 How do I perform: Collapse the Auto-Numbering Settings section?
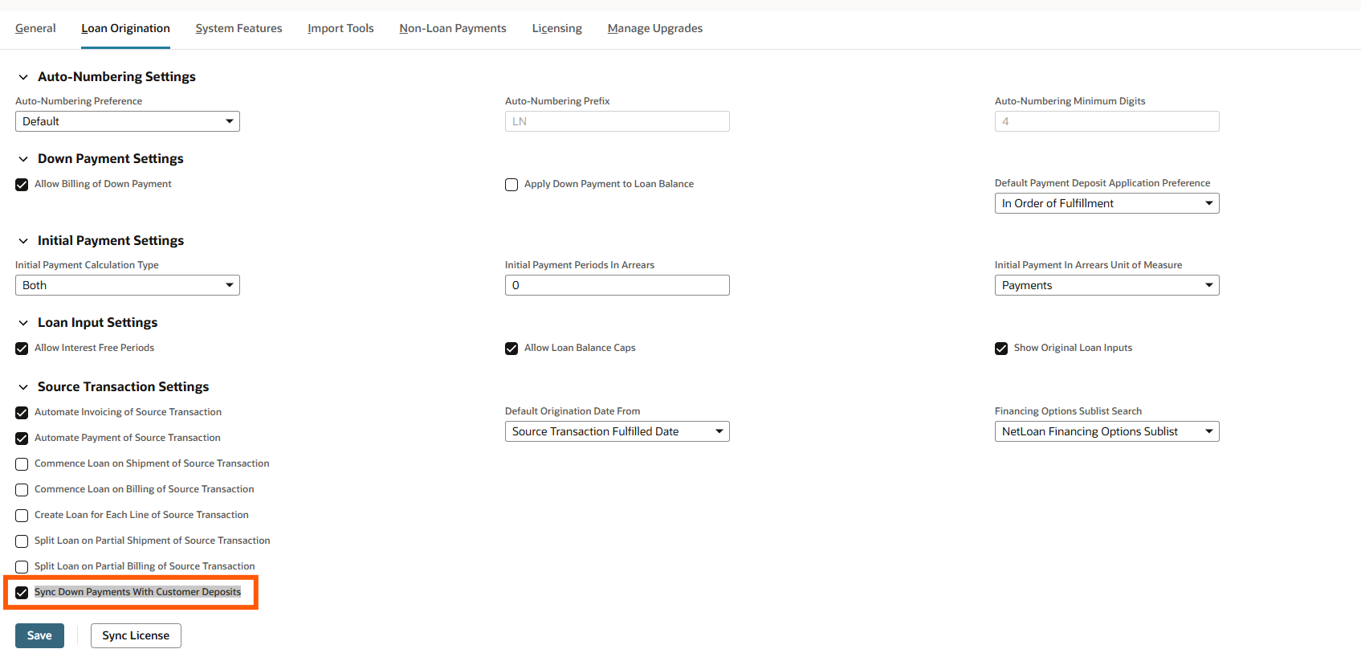(x=23, y=77)
